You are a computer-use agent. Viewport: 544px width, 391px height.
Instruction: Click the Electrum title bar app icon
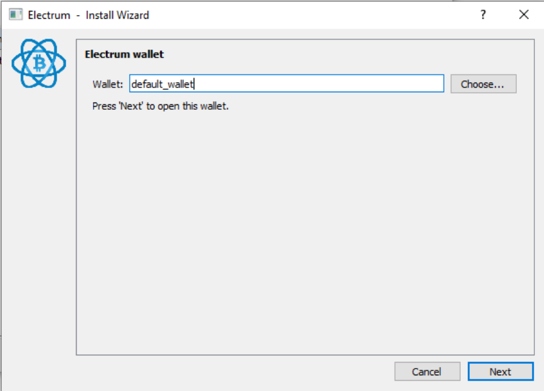(x=15, y=15)
